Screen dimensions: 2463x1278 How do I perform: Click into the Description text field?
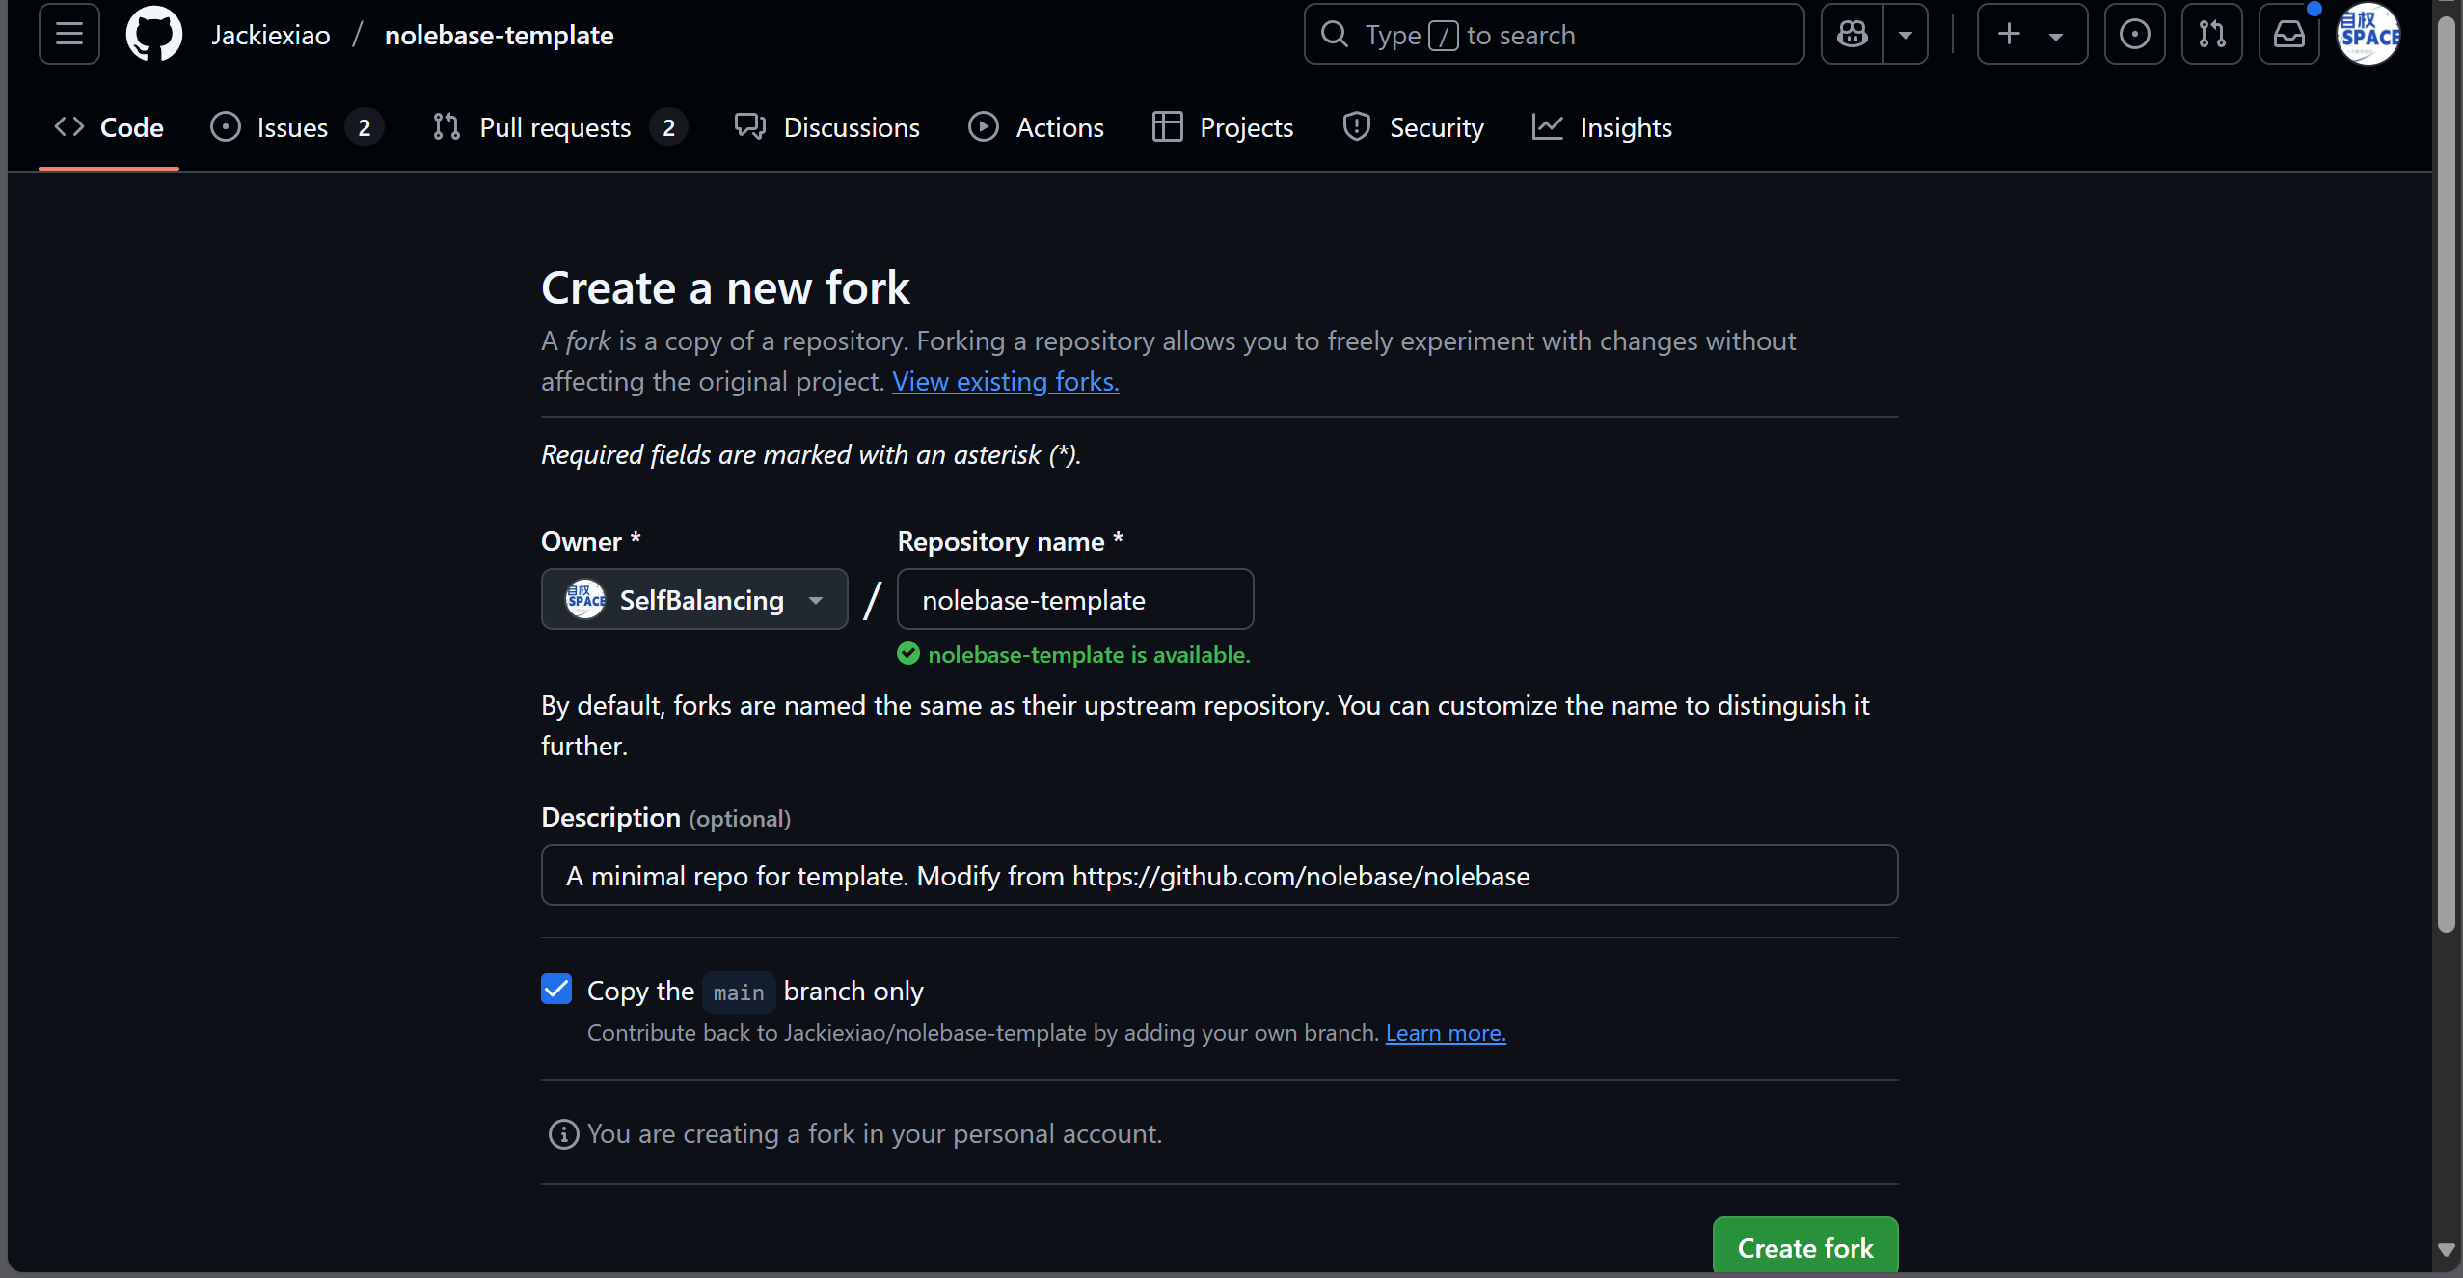(1220, 875)
